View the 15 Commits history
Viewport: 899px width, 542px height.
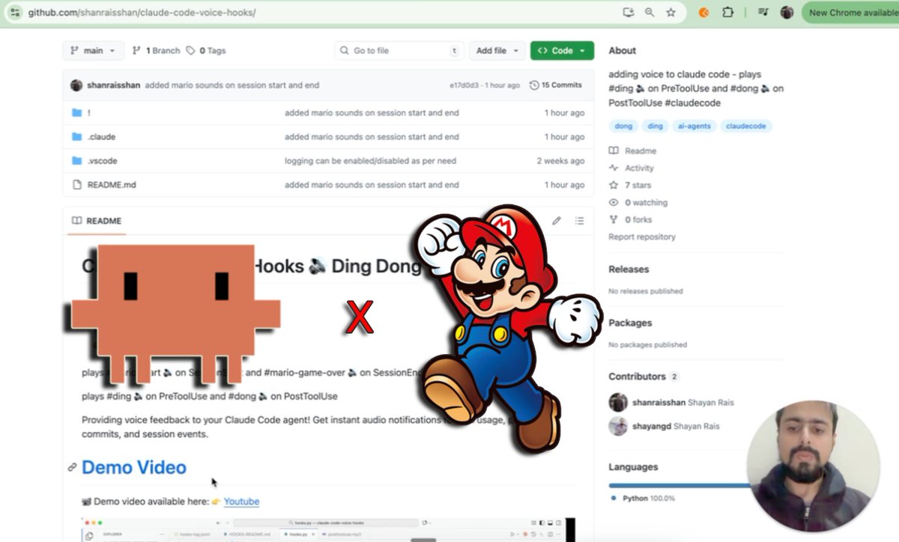pyautogui.click(x=555, y=85)
